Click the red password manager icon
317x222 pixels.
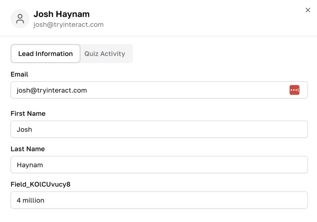pyautogui.click(x=294, y=90)
